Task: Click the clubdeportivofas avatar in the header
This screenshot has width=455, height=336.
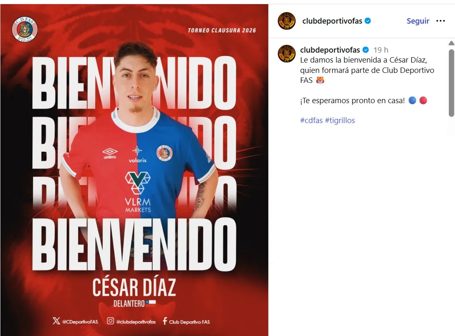Action: coord(286,21)
